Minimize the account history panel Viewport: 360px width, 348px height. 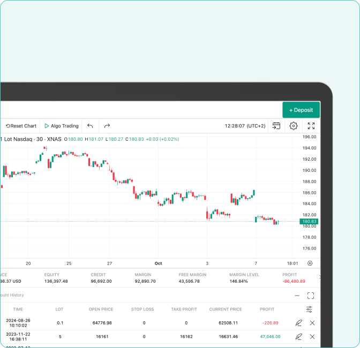click(297, 296)
